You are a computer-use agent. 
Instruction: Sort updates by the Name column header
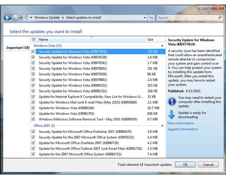click(92, 39)
